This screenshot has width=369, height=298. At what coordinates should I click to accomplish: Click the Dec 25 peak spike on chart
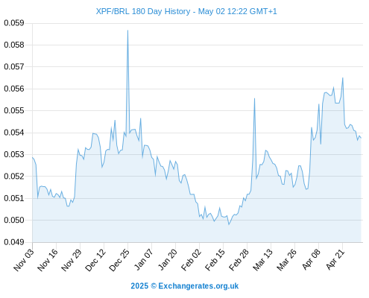pos(127,31)
